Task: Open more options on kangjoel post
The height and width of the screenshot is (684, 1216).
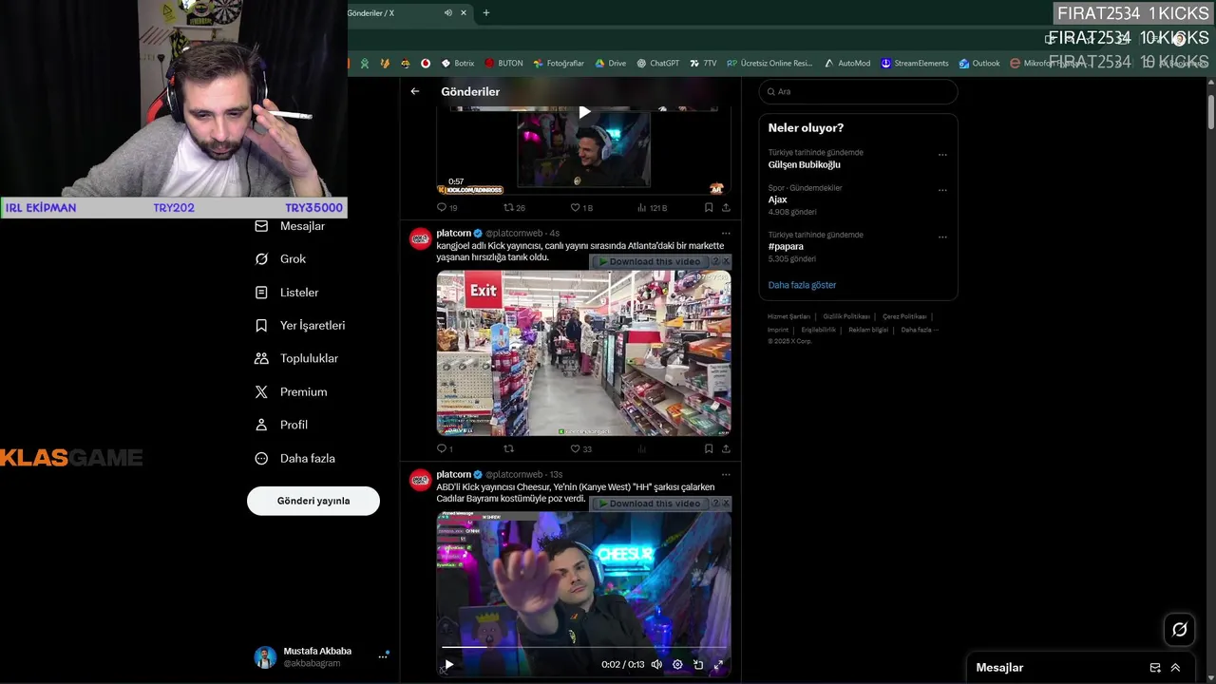Action: click(726, 233)
